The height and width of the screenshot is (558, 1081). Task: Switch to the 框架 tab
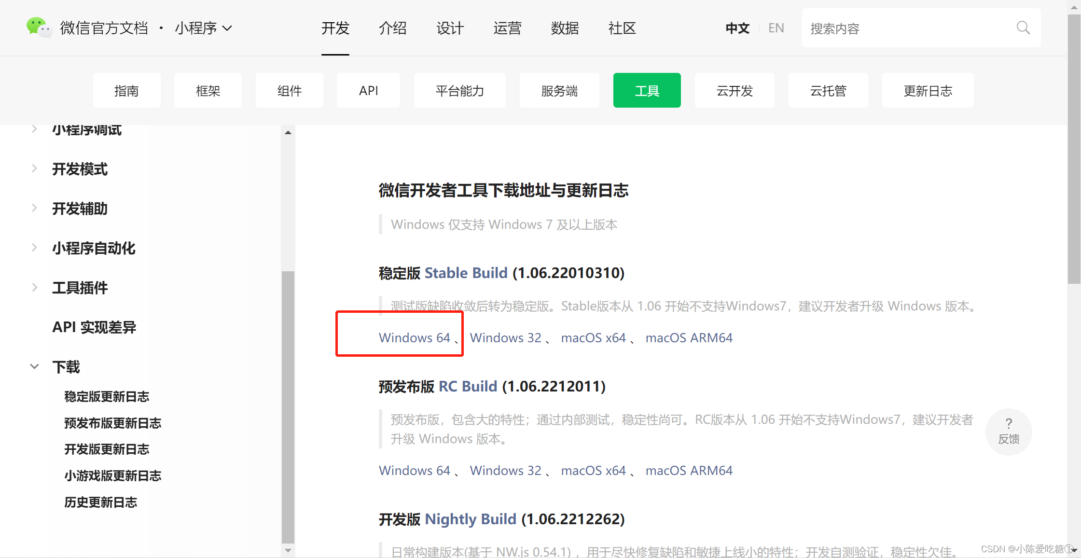tap(208, 91)
